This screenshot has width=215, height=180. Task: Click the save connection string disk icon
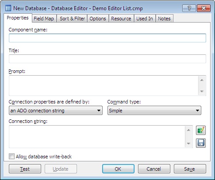[201, 143]
